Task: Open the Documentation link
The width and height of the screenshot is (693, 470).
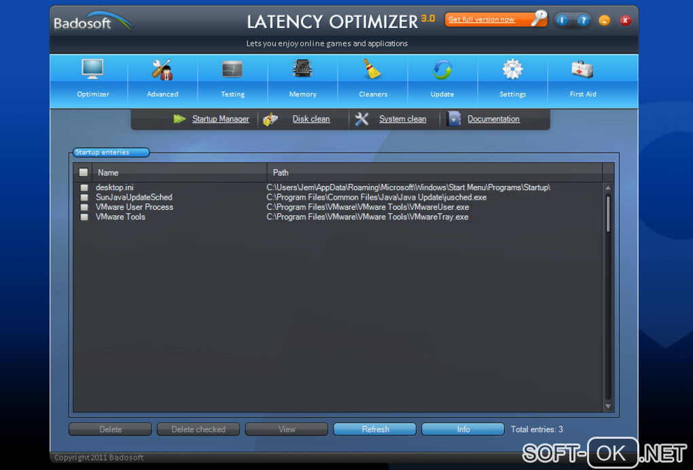Action: pyautogui.click(x=494, y=119)
